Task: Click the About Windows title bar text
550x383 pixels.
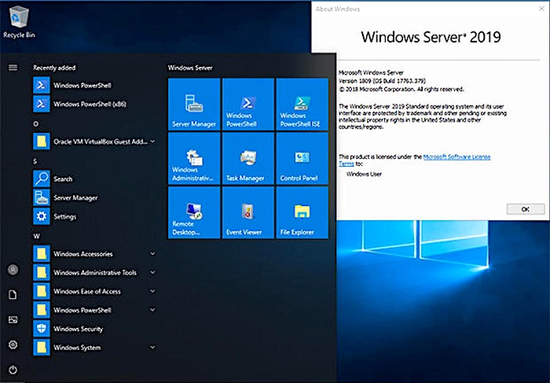Action: 338,9
